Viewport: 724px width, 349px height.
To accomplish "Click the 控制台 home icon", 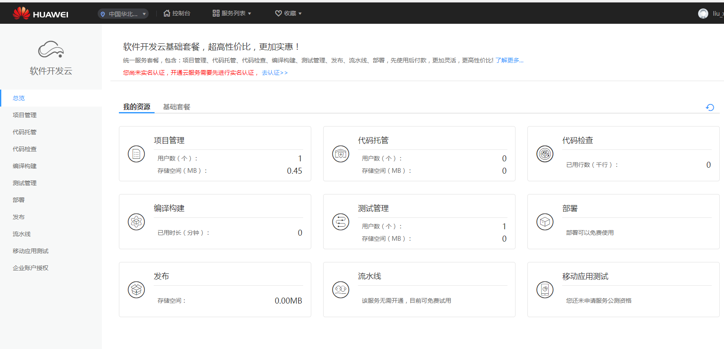I will (x=167, y=13).
